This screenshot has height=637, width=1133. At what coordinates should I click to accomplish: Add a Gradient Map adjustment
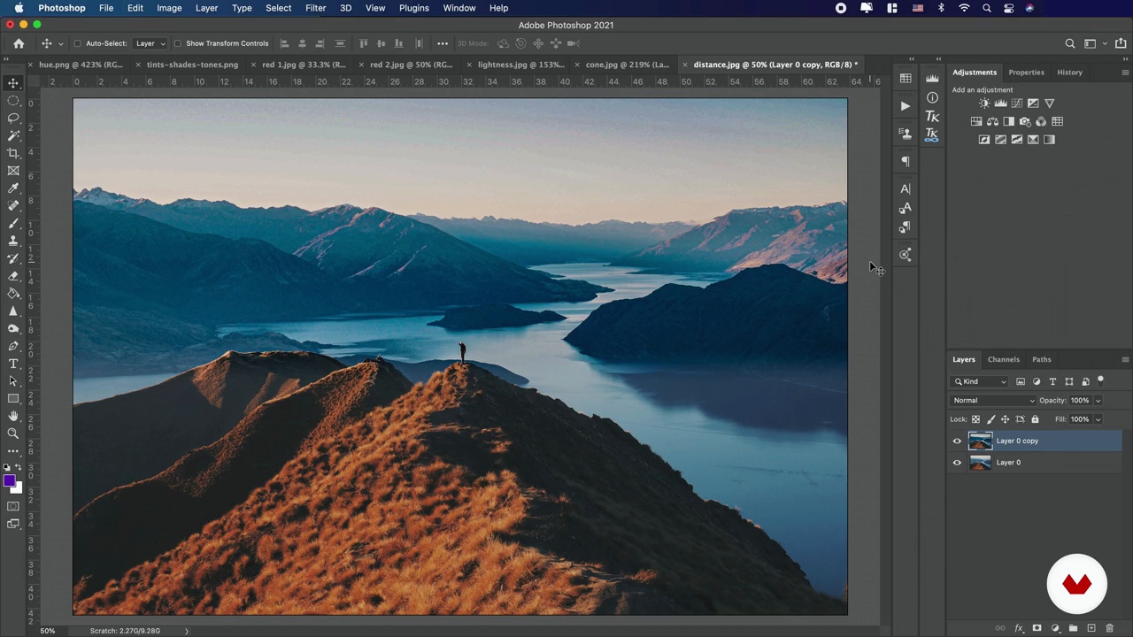click(1049, 139)
